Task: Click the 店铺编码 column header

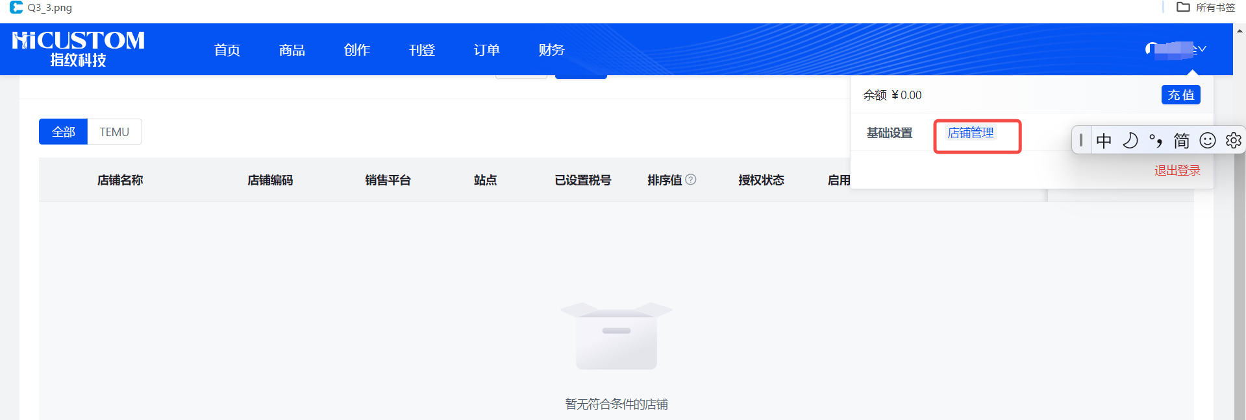Action: [270, 180]
